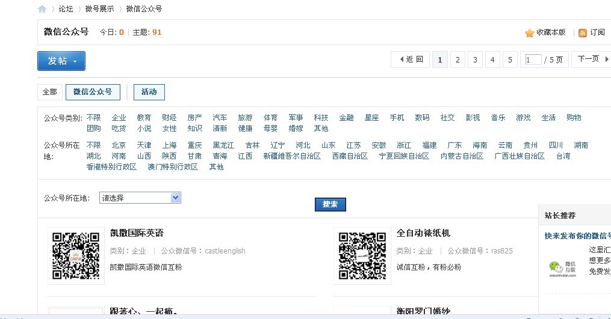Filter location by 新疆维吾尔自治区

point(292,156)
